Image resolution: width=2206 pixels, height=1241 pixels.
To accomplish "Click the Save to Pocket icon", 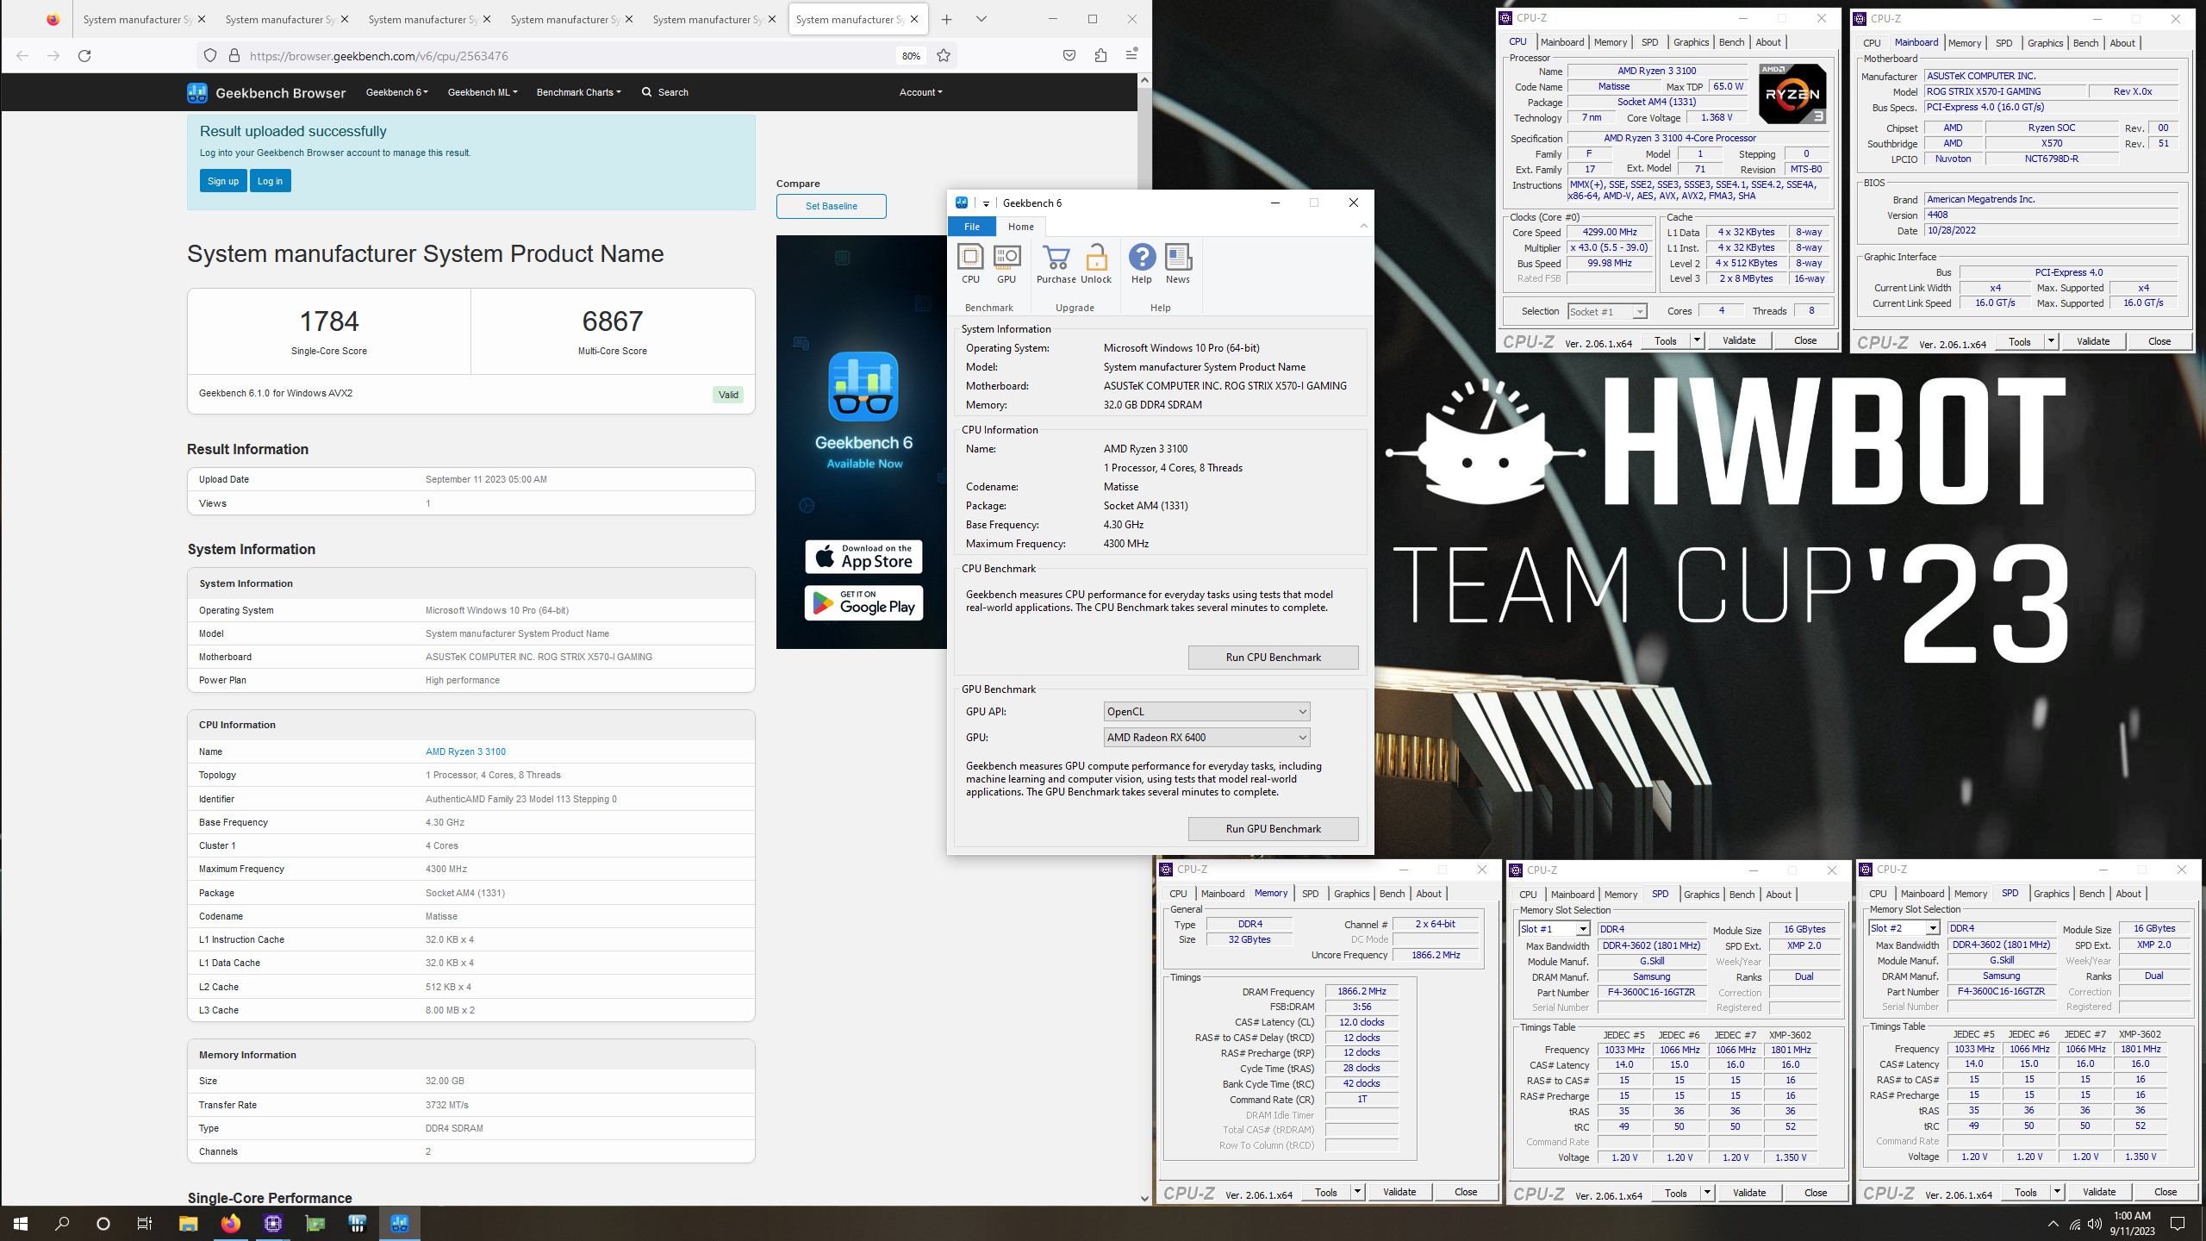I will [x=1069, y=56].
